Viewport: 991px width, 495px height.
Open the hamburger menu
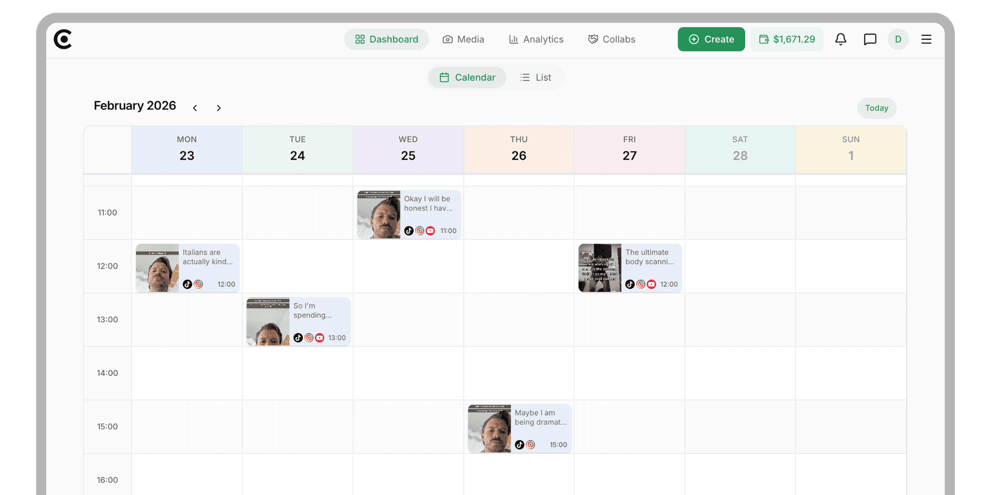tap(926, 39)
